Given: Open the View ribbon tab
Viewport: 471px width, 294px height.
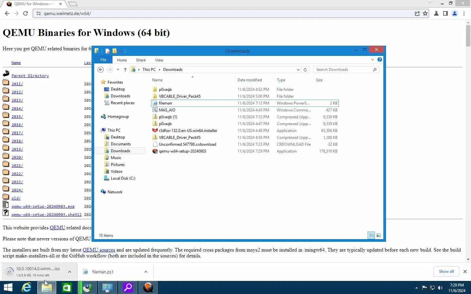Looking at the screenshot, I should click(x=159, y=60).
